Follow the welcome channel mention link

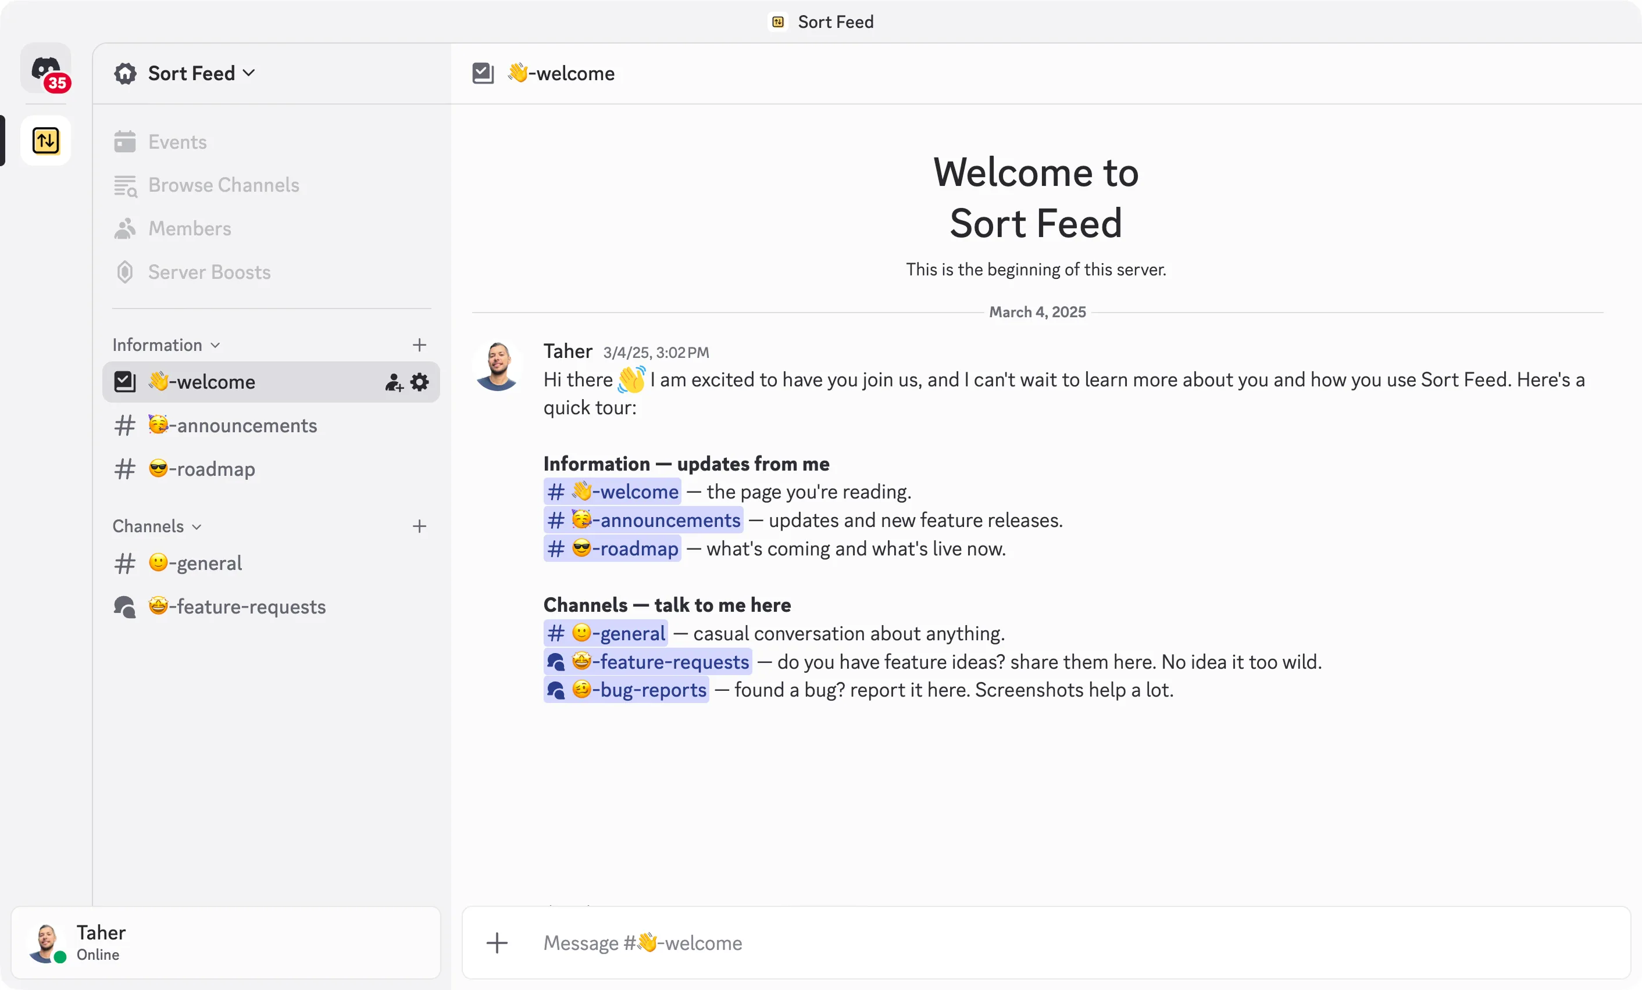coord(612,492)
